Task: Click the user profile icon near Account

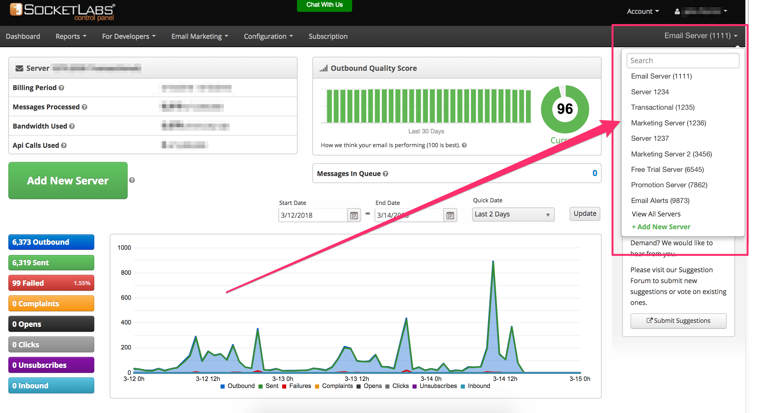Action: tap(677, 11)
